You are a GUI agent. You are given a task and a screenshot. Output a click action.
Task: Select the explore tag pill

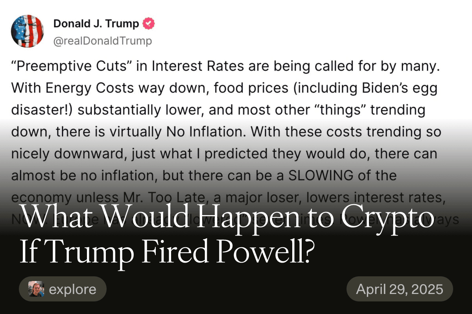[63, 289]
